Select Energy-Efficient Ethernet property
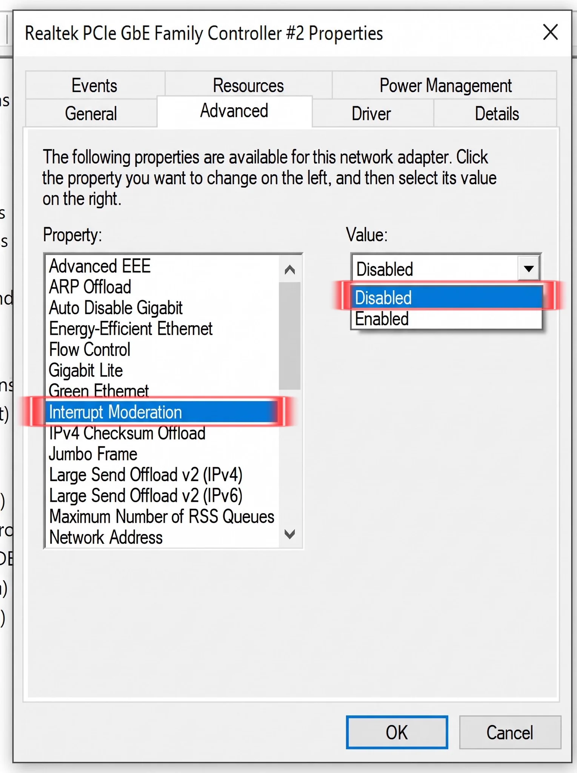 [x=162, y=329]
